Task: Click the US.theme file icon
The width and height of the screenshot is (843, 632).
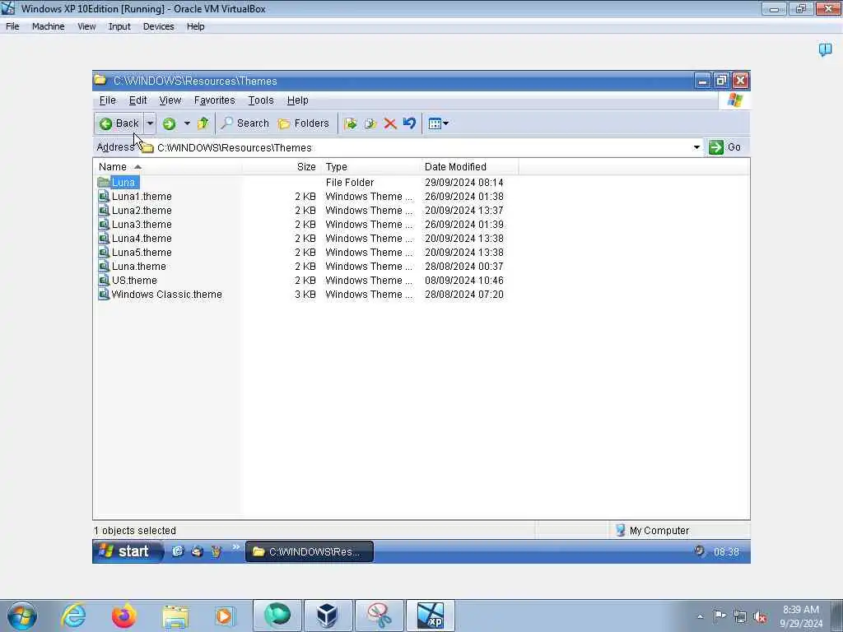Action: [x=104, y=280]
